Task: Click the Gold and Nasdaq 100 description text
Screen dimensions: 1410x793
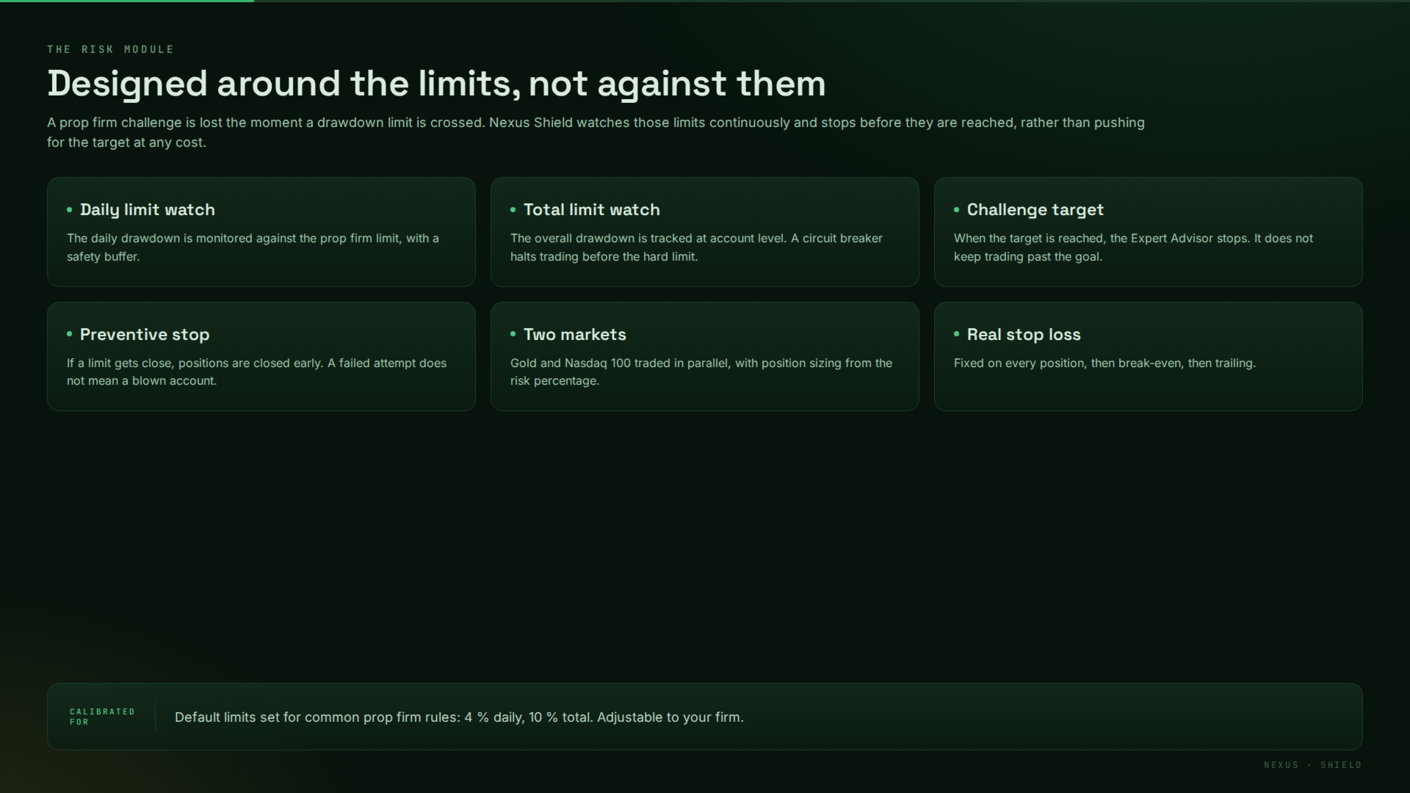Action: pos(701,372)
